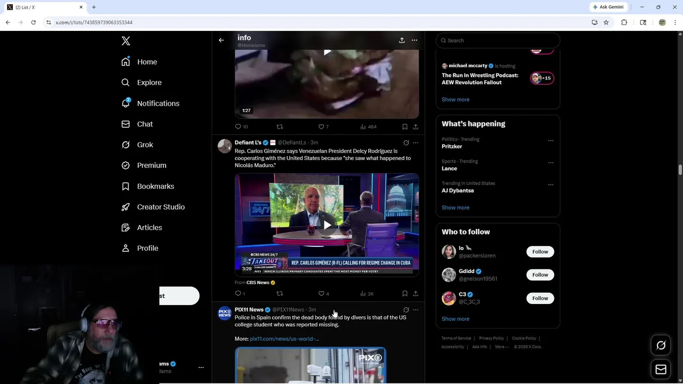Open Creator Studio in the sidebar
Screen dimensions: 683x384
click(153, 207)
